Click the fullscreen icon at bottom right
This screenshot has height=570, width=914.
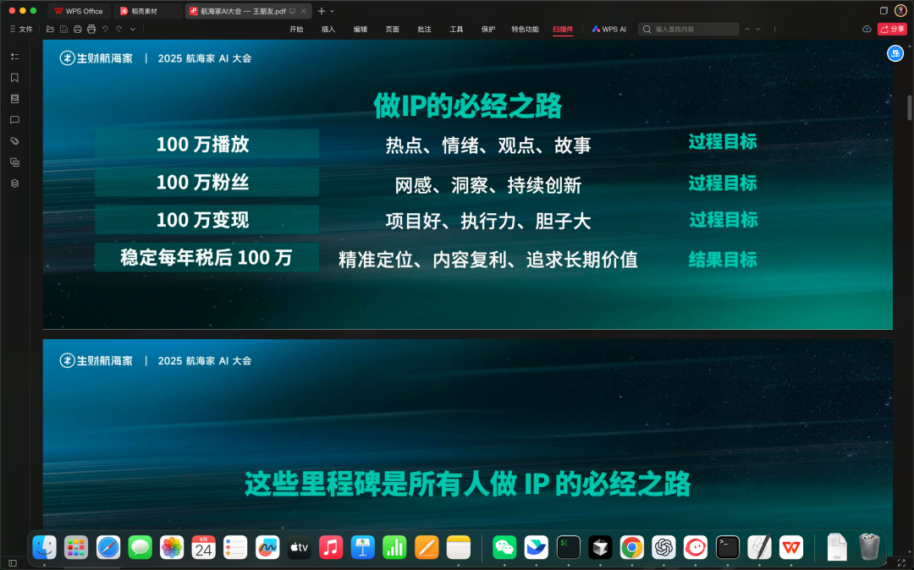tap(902, 563)
